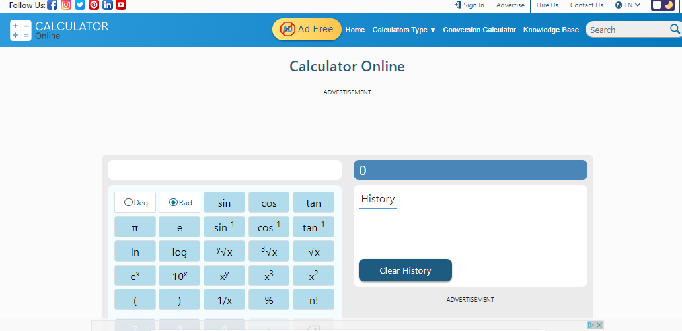Open the Facebook social icon

(52, 5)
